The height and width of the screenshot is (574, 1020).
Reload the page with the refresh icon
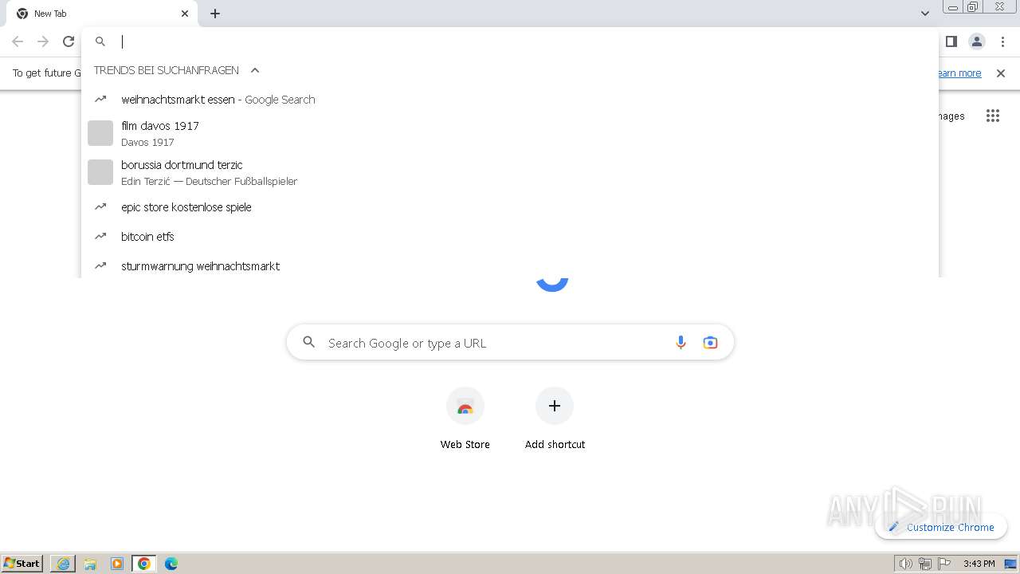(x=69, y=41)
